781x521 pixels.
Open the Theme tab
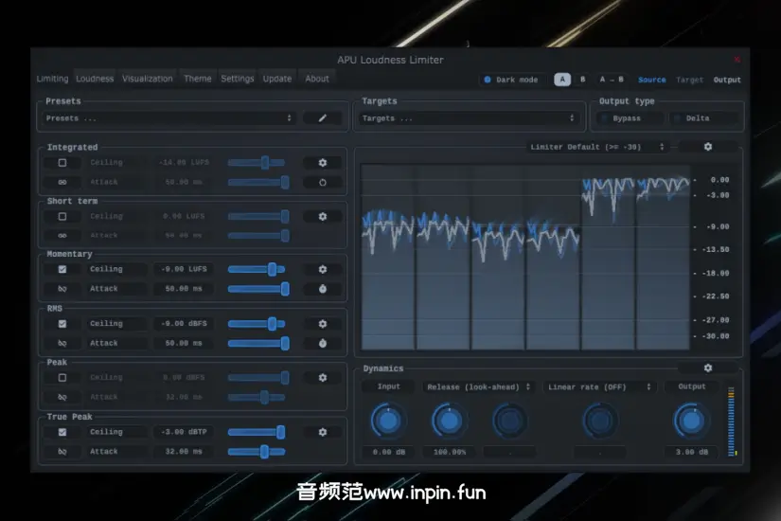point(198,79)
